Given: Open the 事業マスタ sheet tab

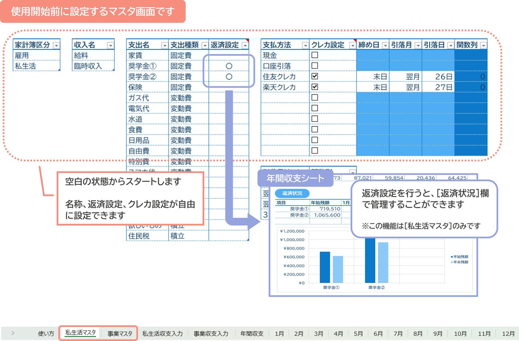Looking at the screenshot, I should [x=120, y=334].
